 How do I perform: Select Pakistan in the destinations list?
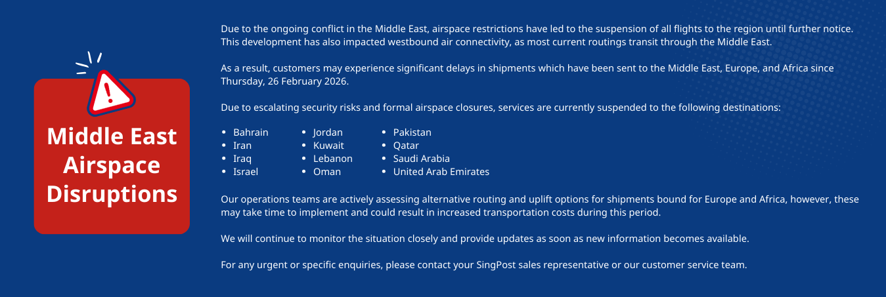tap(412, 132)
